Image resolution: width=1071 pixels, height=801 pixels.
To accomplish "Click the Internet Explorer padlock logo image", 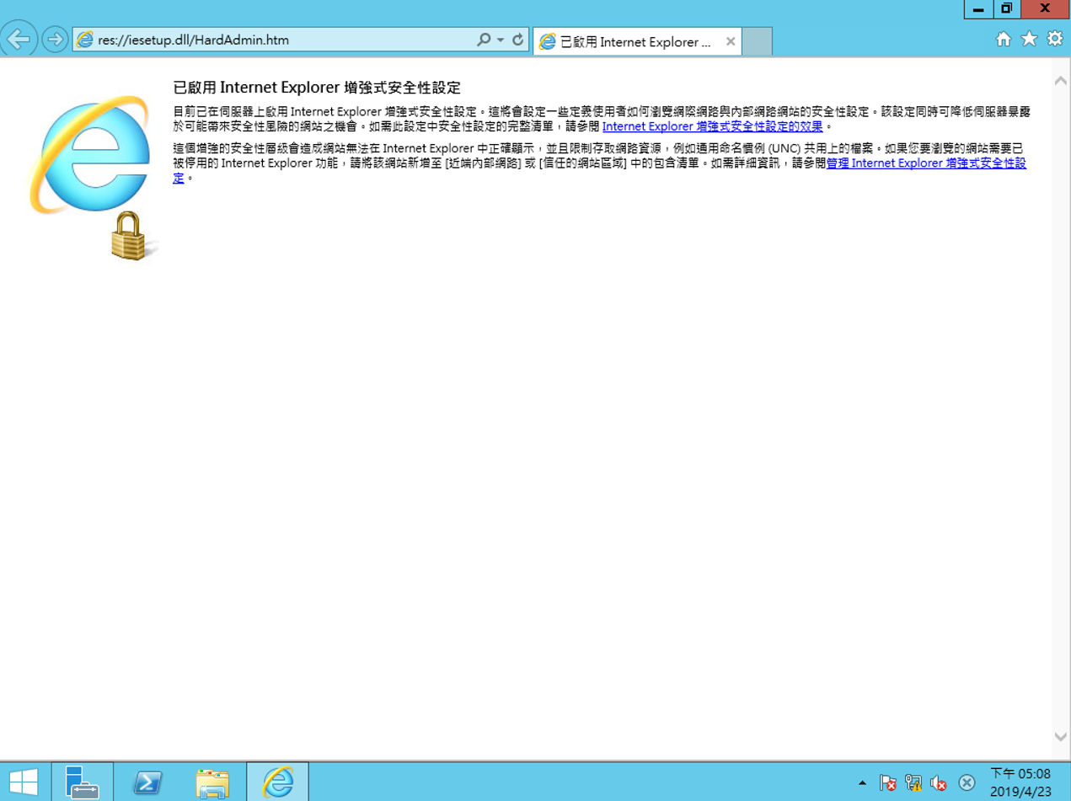I will [94, 178].
